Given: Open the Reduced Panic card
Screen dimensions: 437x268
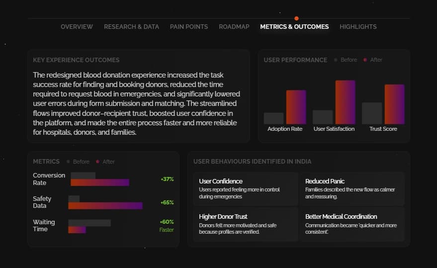Looking at the screenshot, I should pos(351,189).
